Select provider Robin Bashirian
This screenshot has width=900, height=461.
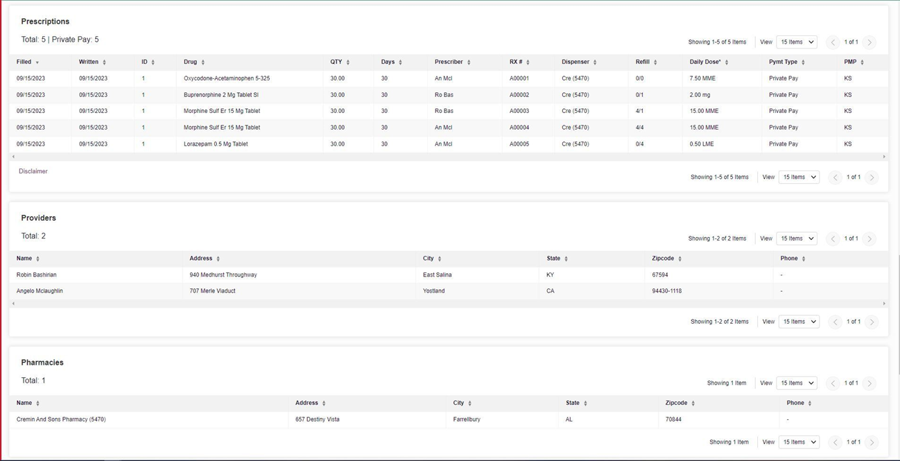(37, 275)
